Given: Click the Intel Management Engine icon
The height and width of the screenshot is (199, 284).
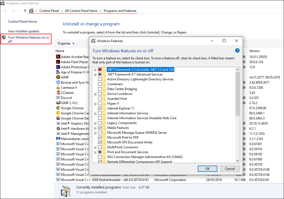Looking at the screenshot, I should (58, 133).
